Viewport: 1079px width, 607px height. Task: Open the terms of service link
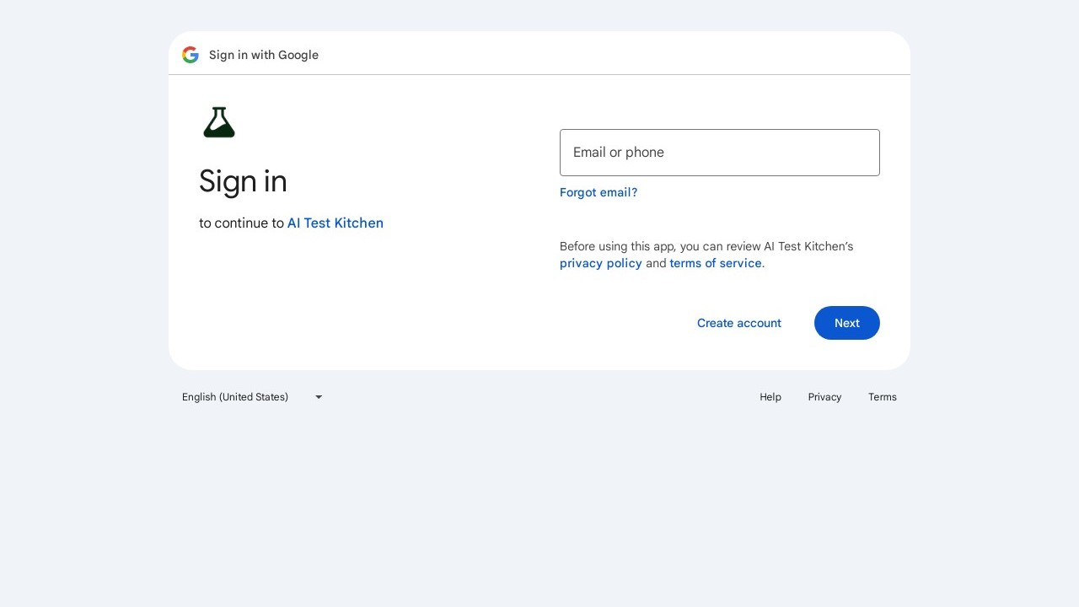(716, 263)
